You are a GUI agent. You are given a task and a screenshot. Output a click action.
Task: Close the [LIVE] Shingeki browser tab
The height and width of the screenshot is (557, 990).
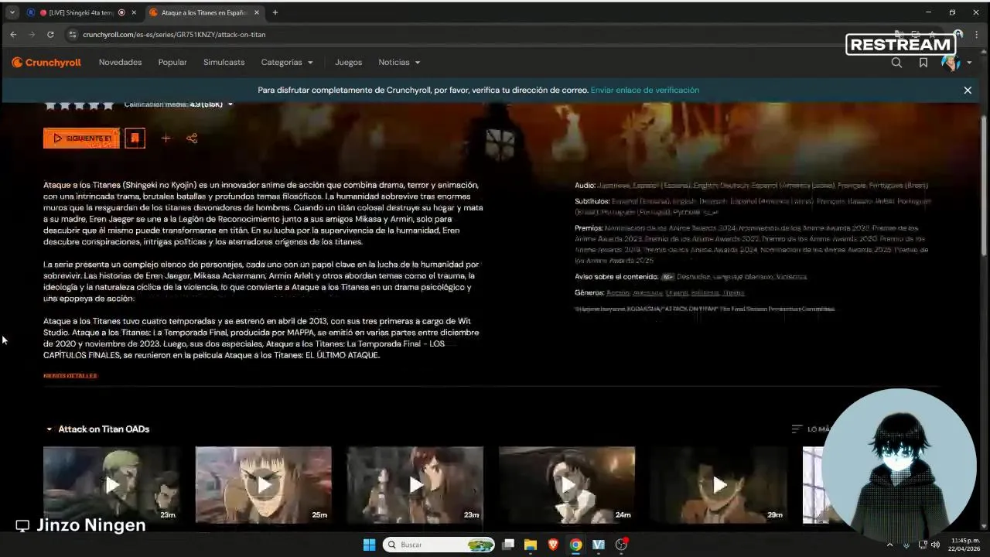tap(134, 12)
